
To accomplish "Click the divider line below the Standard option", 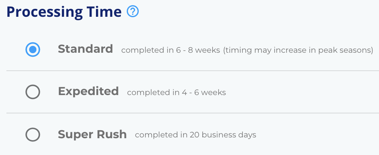I will [193, 71].
